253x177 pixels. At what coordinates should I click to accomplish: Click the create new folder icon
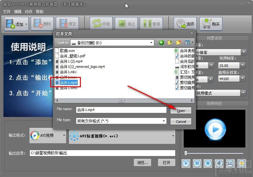pos(178,43)
